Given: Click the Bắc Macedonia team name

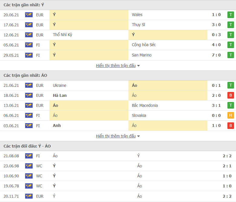Looking at the screenshot, I should tap(145, 105).
